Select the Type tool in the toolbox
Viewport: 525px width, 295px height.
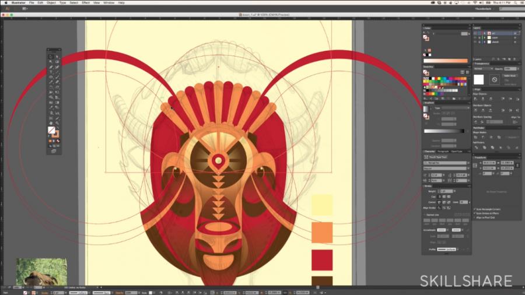click(51, 72)
